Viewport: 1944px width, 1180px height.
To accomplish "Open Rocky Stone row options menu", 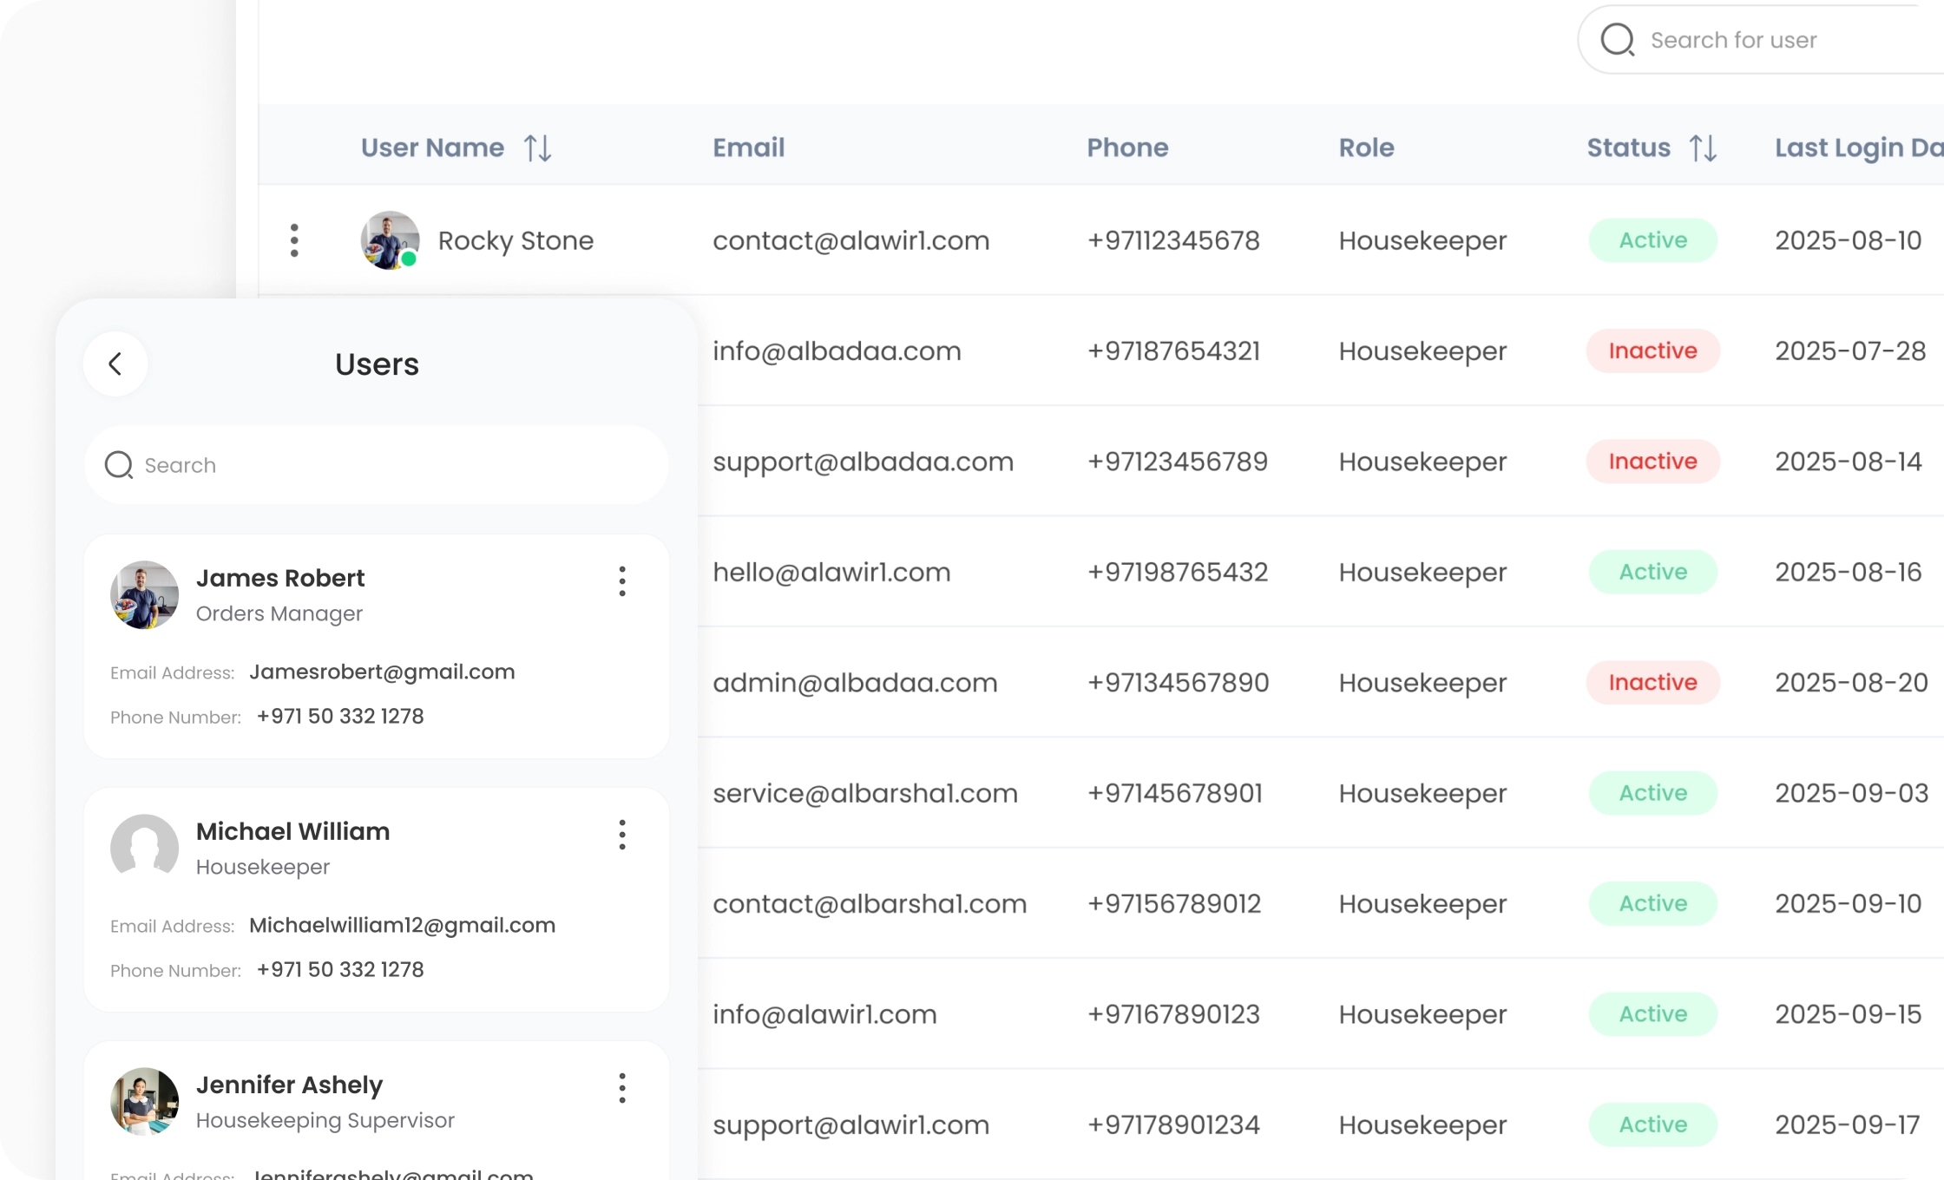I will pos(294,240).
